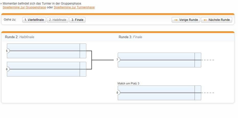Click match number 5 badge

[7, 51]
